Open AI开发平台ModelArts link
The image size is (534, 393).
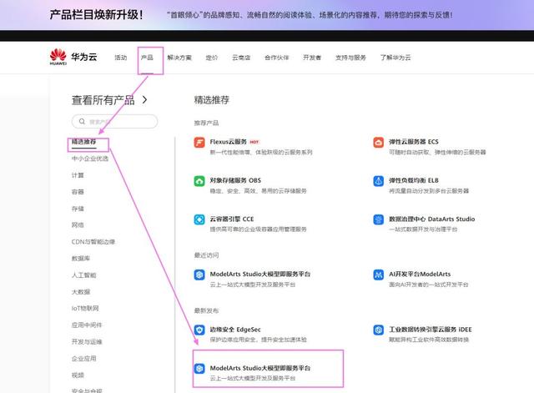[x=420, y=275]
